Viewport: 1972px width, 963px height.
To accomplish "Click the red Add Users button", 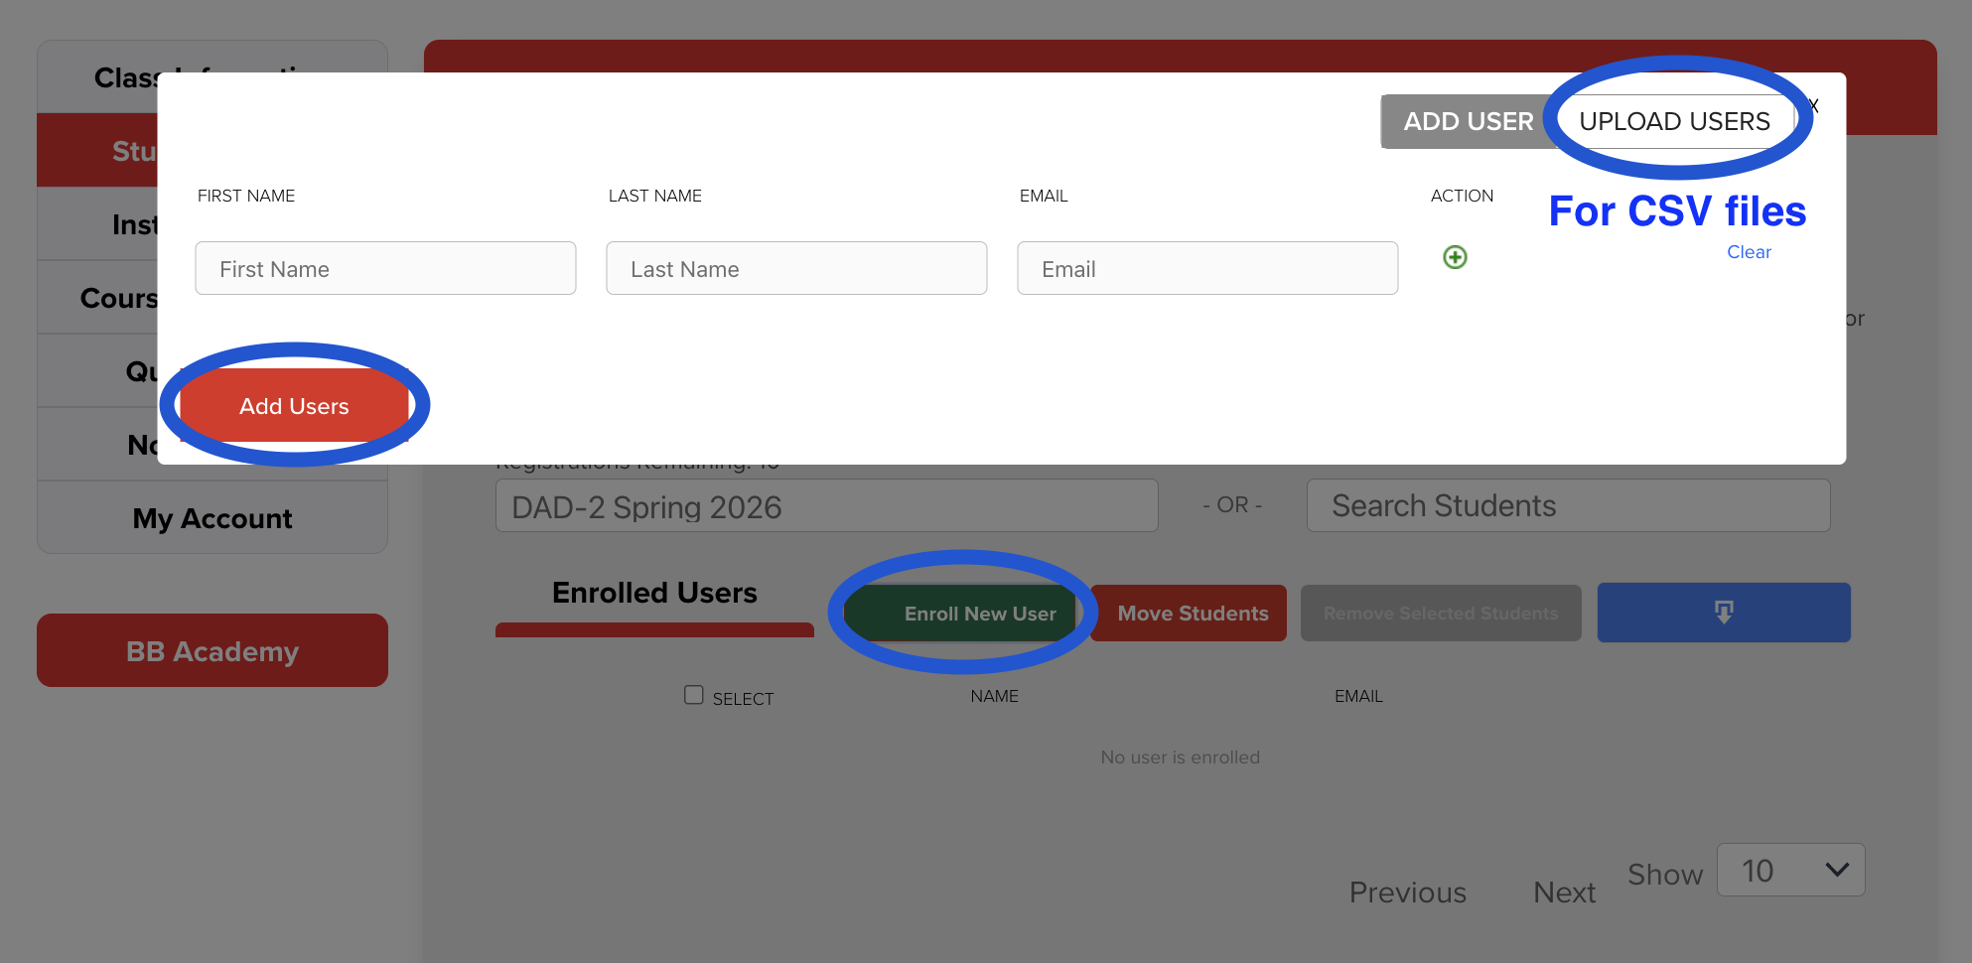I will click(x=294, y=406).
